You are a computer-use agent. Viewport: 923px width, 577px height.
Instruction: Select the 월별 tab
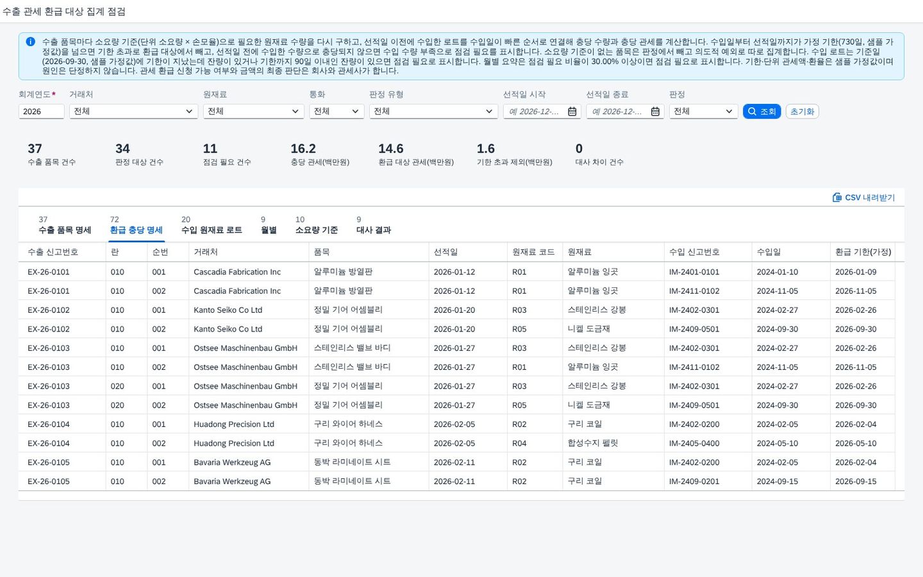(x=269, y=225)
